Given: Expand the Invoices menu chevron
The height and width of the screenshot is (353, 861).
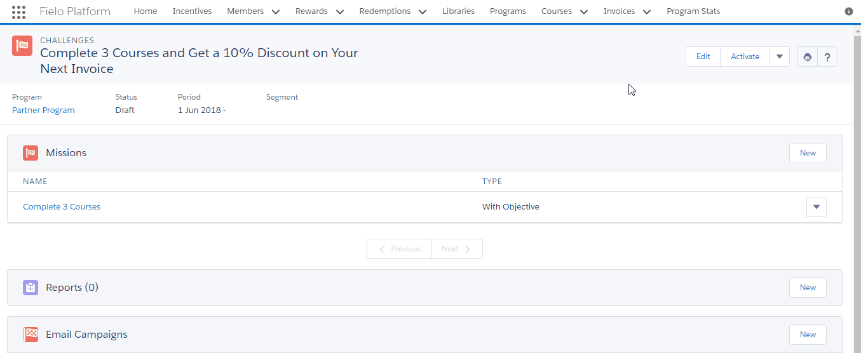Looking at the screenshot, I should pos(646,11).
